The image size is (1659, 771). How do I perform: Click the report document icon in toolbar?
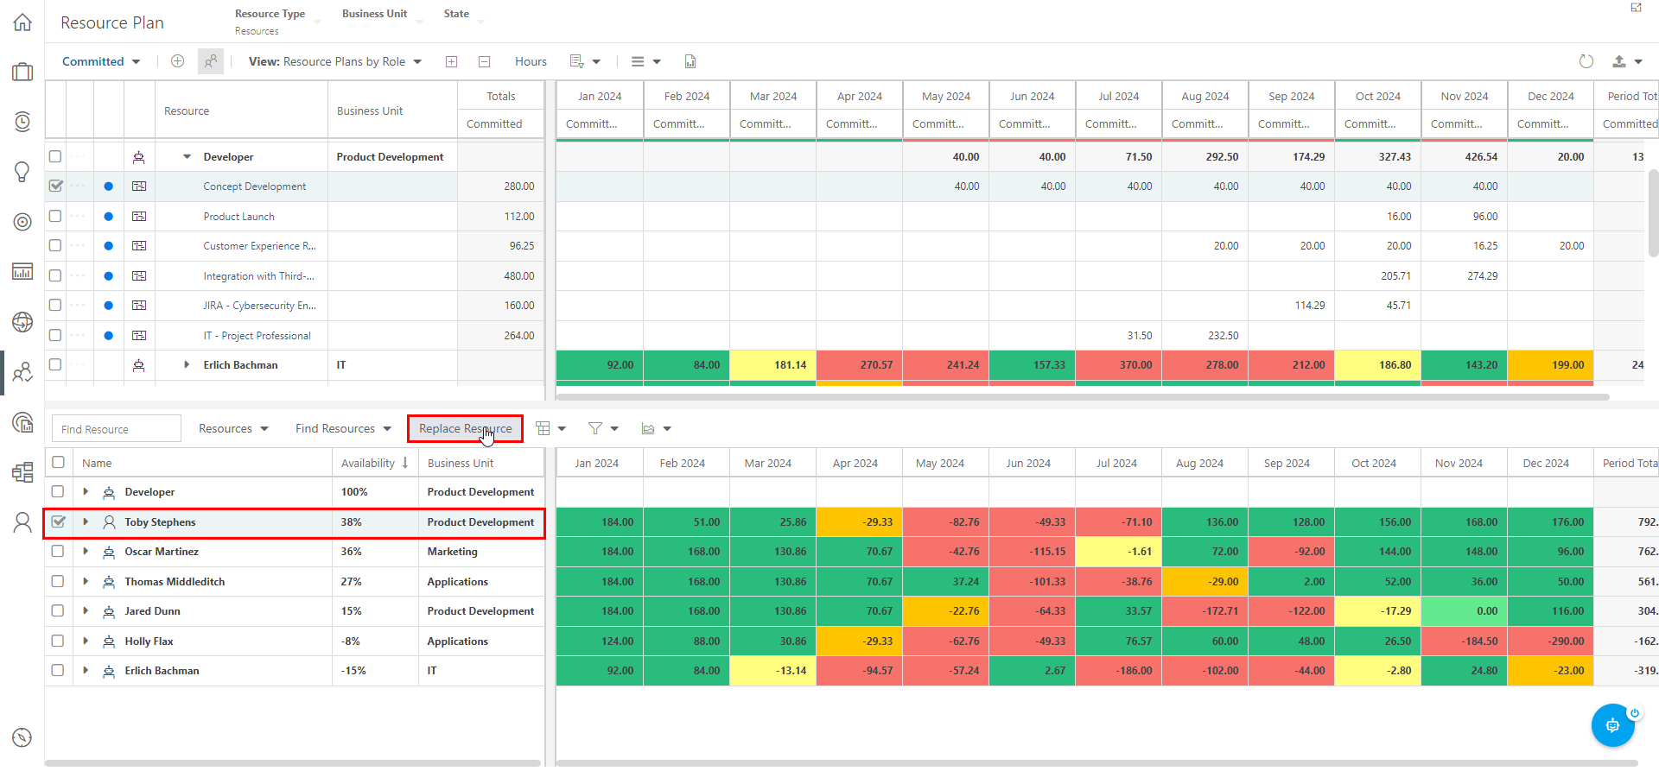(x=690, y=61)
